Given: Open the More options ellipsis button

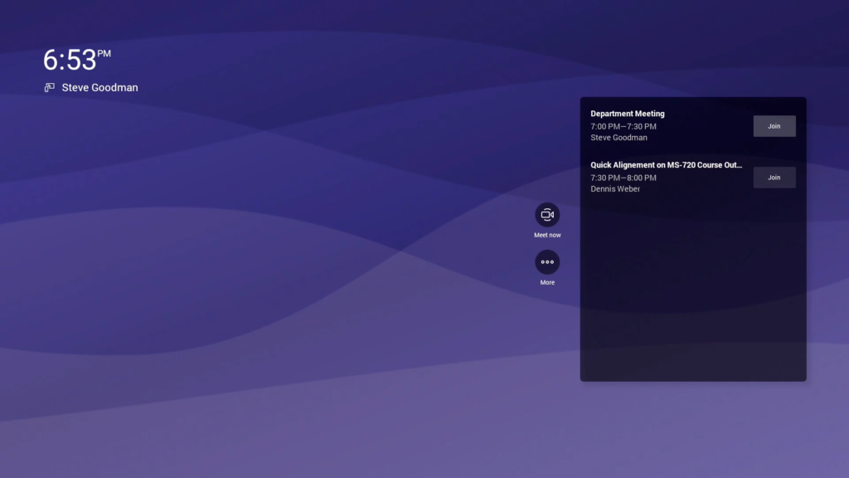Looking at the screenshot, I should pos(547,261).
